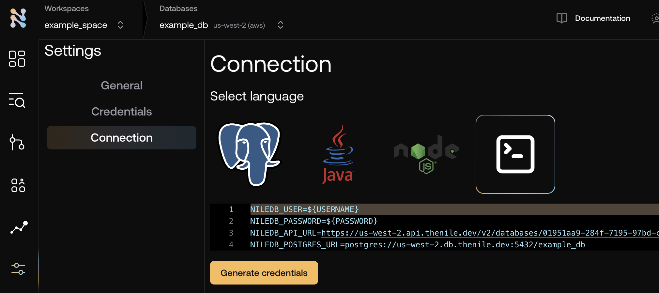This screenshot has height=293, width=659.
Task: Open the General settings tab
Action: point(122,85)
